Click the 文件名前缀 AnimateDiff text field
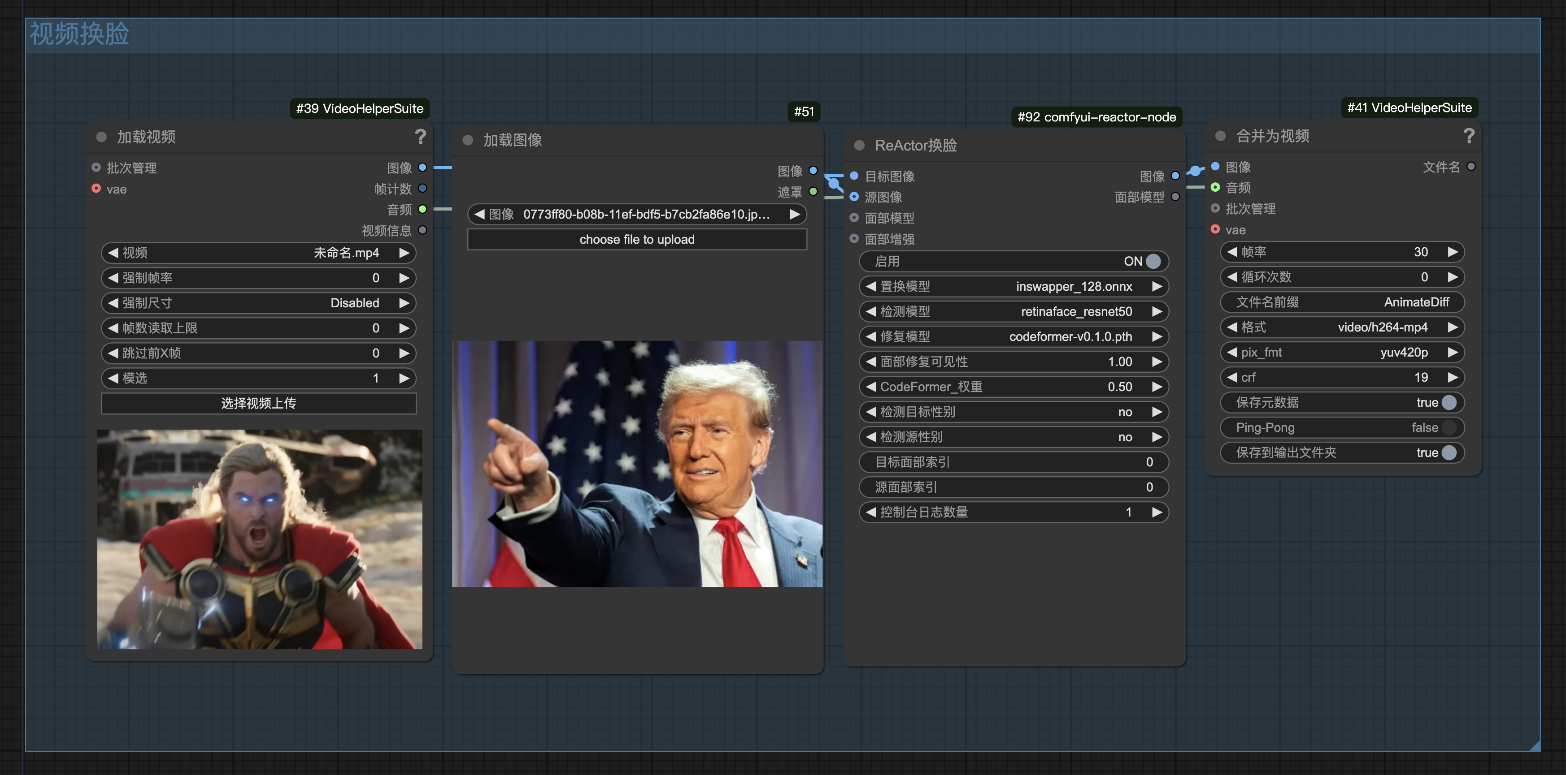Image resolution: width=1566 pixels, height=775 pixels. [x=1342, y=302]
